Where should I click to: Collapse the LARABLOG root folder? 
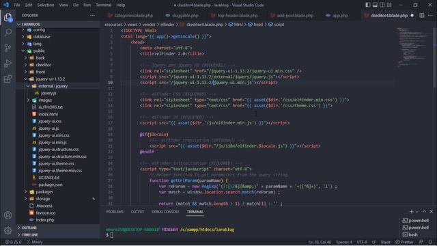[31, 25]
